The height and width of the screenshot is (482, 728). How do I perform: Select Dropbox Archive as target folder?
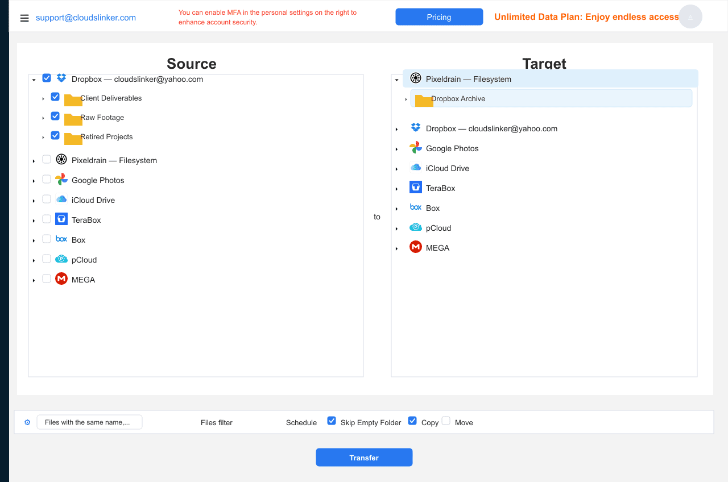(x=551, y=98)
